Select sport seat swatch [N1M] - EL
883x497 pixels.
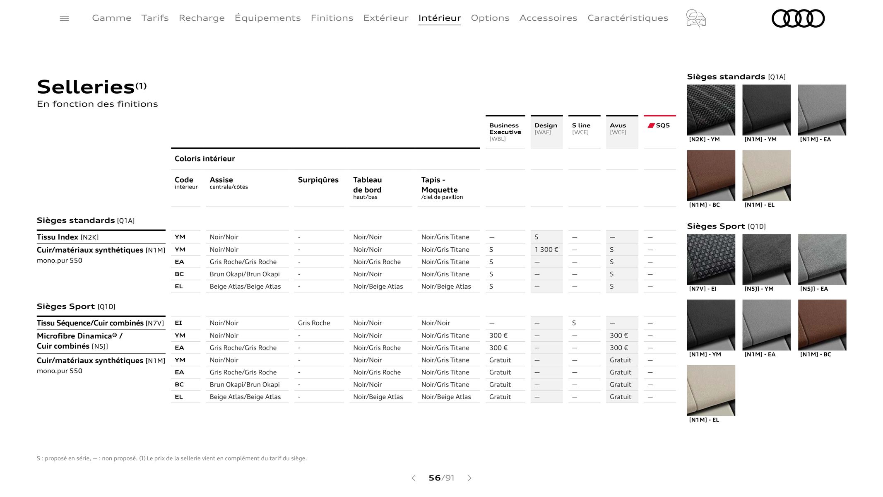[711, 390]
